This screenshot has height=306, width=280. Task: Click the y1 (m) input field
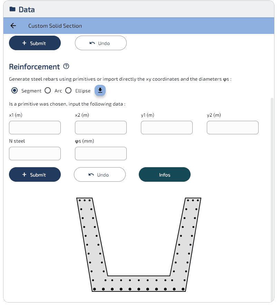tap(167, 127)
